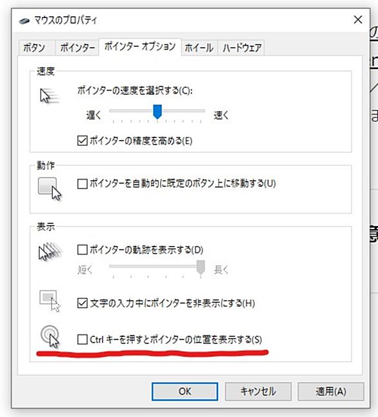Viewport: 378px width, 417px height.
Task: Click the キャンセル button
Action: click(x=258, y=391)
